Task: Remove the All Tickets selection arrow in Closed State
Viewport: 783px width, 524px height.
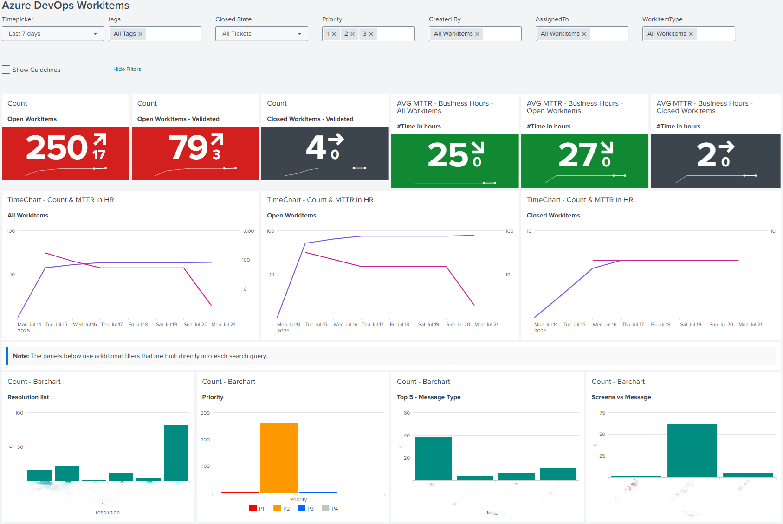Action: click(300, 33)
